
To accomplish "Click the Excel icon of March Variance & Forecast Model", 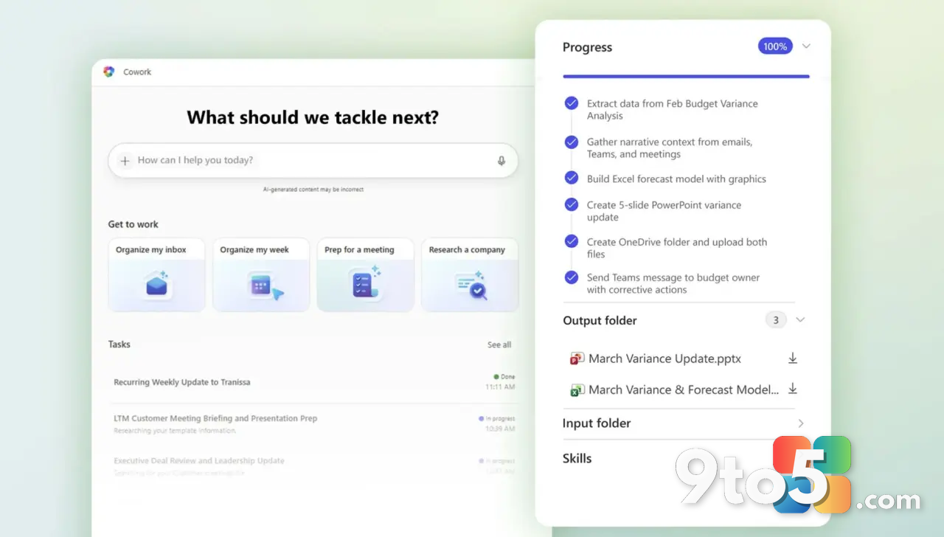I will point(577,390).
